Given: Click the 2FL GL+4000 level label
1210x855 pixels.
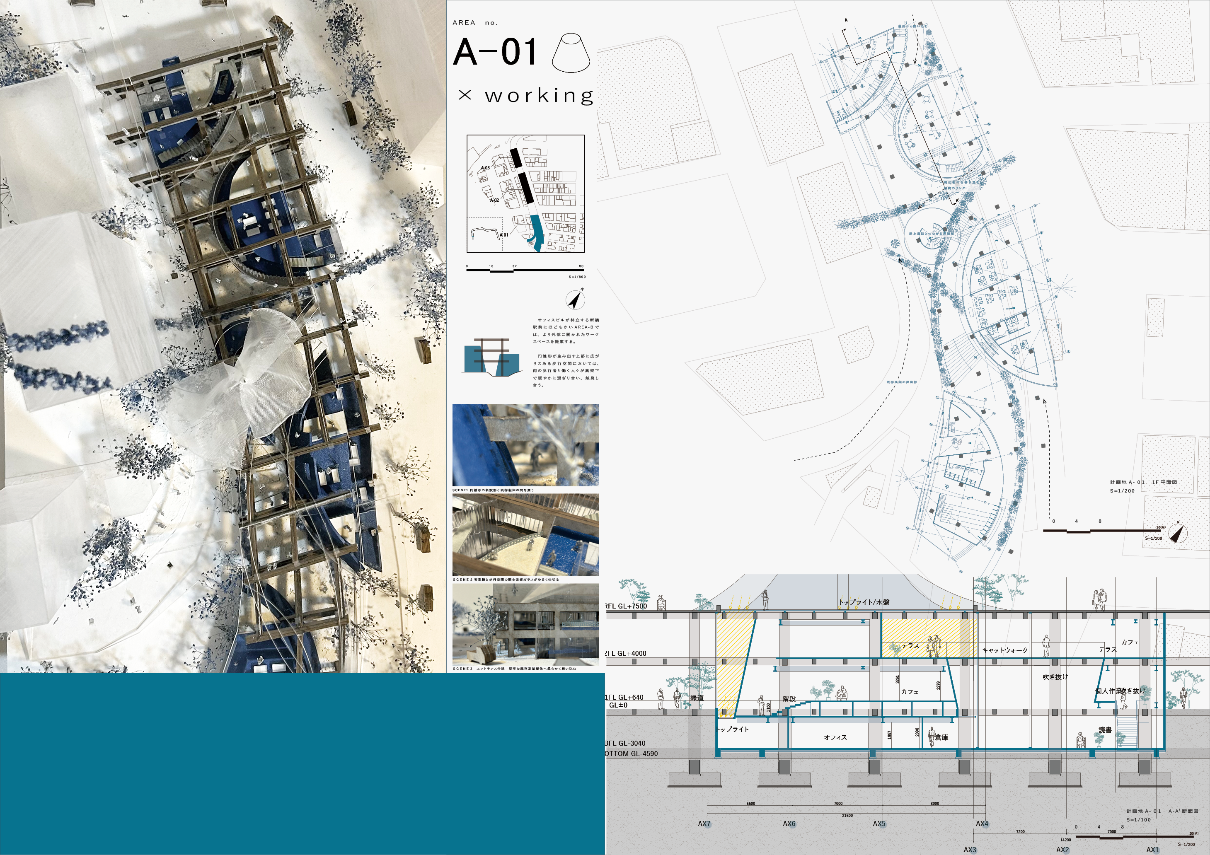Looking at the screenshot, I should (625, 653).
